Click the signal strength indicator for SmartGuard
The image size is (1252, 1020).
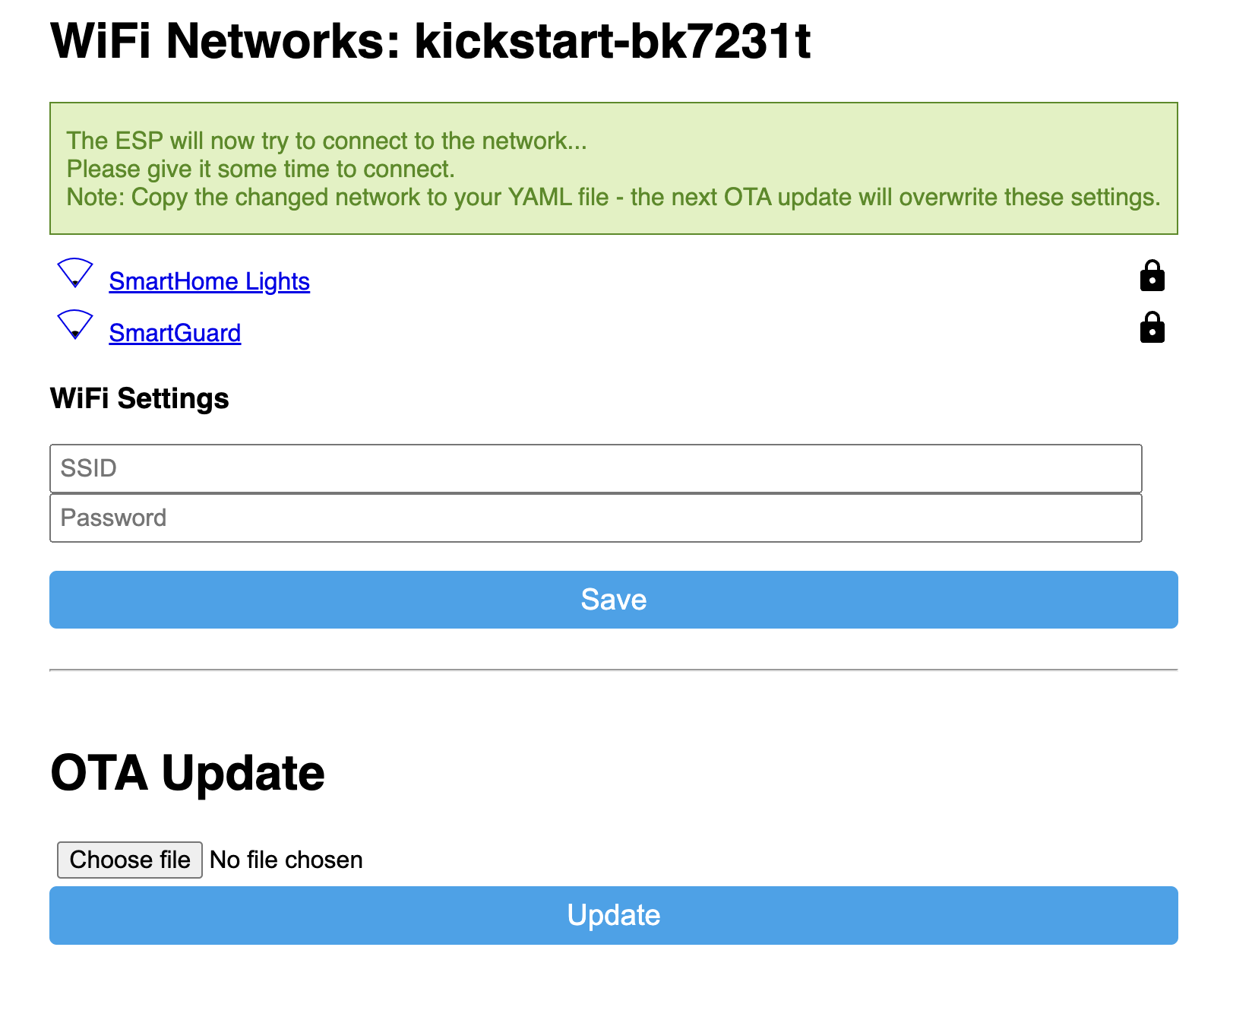point(74,325)
